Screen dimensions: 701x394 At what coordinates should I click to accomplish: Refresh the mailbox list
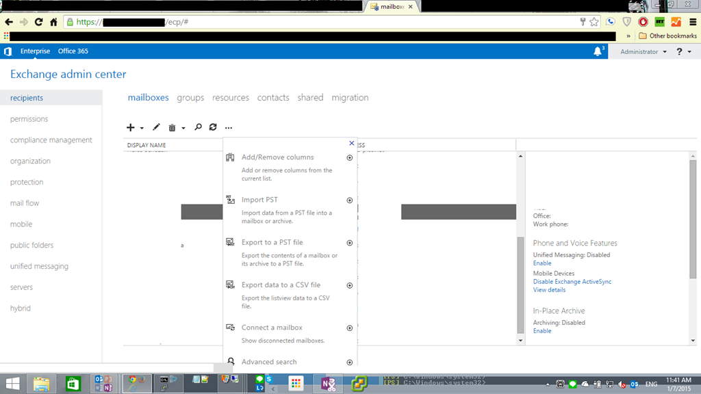213,127
